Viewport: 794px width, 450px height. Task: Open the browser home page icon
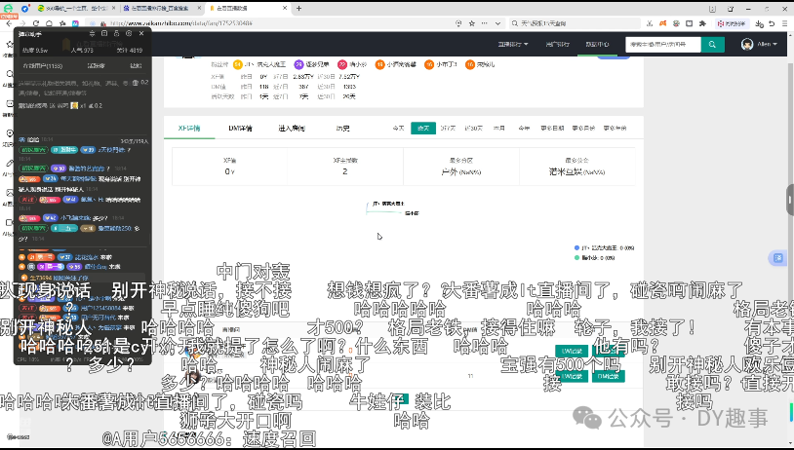[x=49, y=23]
